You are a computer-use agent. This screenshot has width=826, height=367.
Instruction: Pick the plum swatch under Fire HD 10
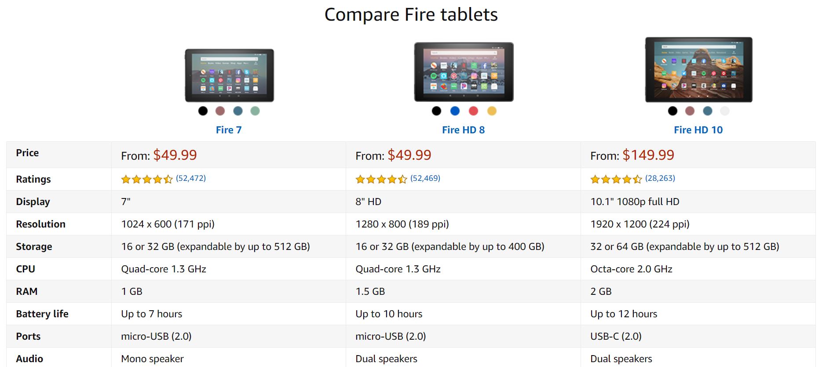pos(690,111)
